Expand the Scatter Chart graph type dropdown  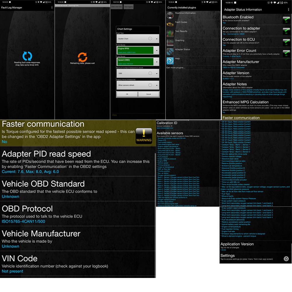[138, 39]
